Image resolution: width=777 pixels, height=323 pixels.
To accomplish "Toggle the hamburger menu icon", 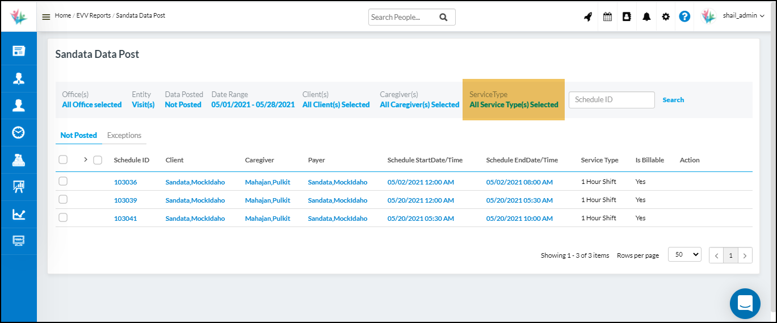I will coord(47,16).
